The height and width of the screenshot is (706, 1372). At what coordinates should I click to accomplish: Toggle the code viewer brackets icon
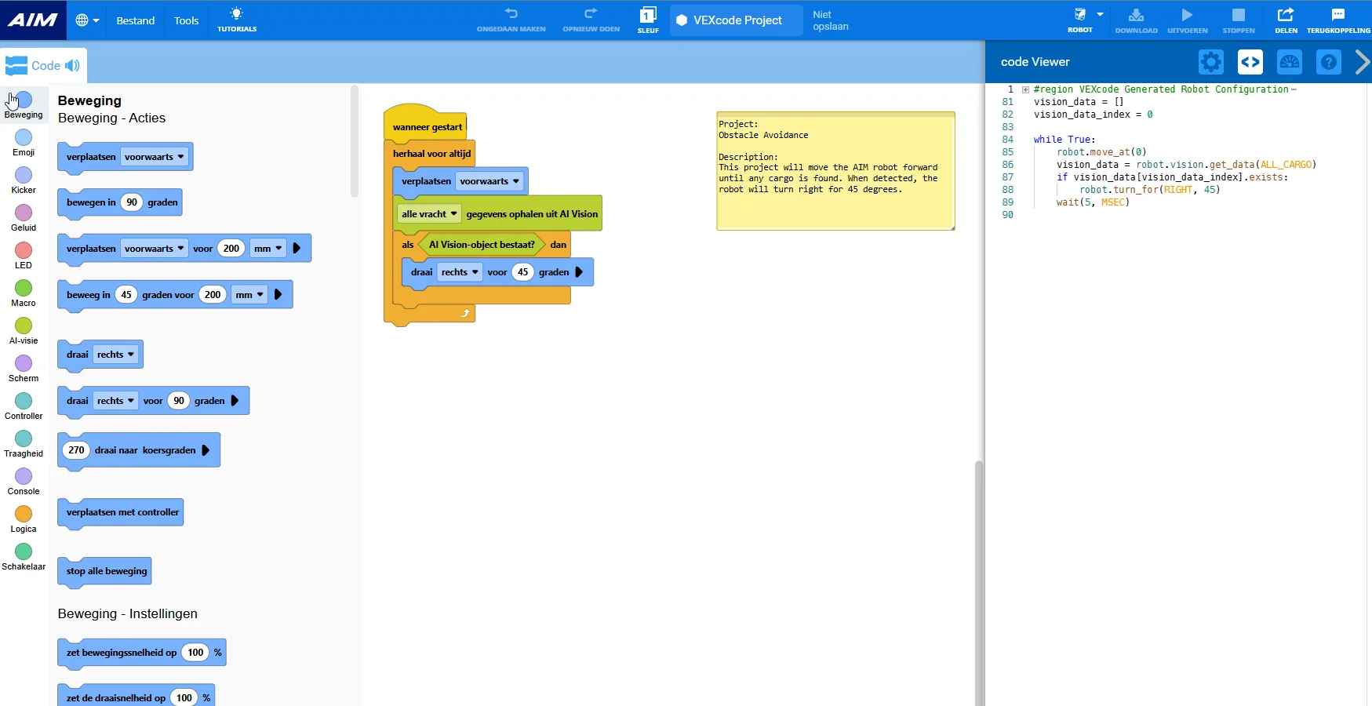[x=1250, y=62]
